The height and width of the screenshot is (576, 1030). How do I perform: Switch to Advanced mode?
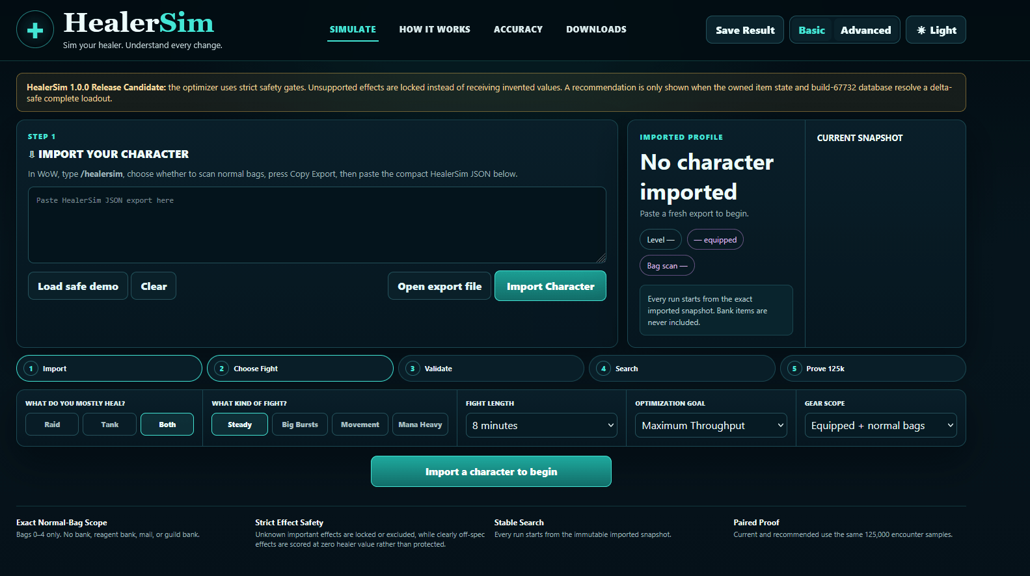pyautogui.click(x=865, y=30)
